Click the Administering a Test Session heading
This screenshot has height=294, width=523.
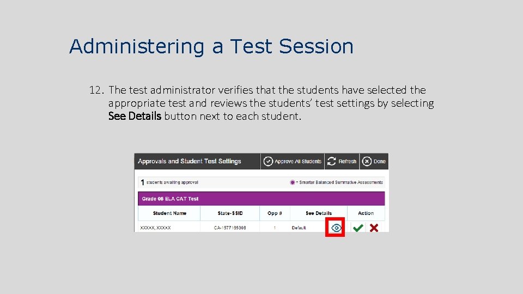point(211,46)
